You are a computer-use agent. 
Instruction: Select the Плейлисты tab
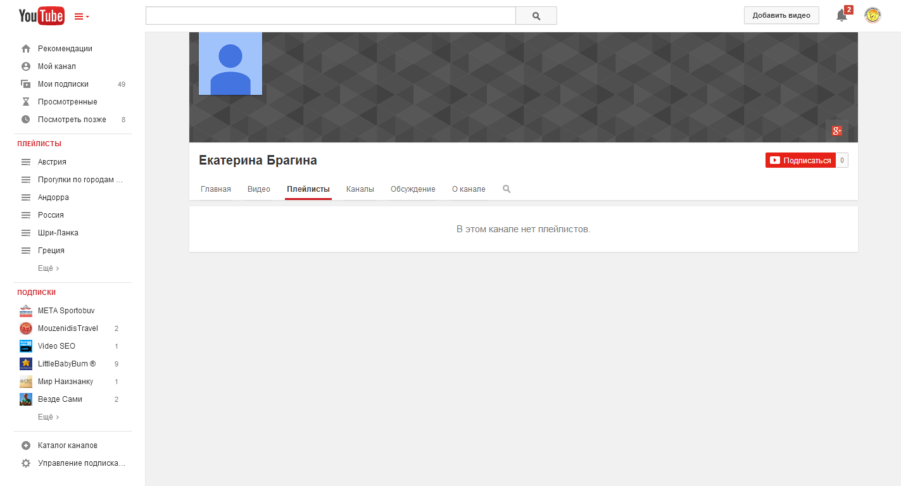coord(308,189)
